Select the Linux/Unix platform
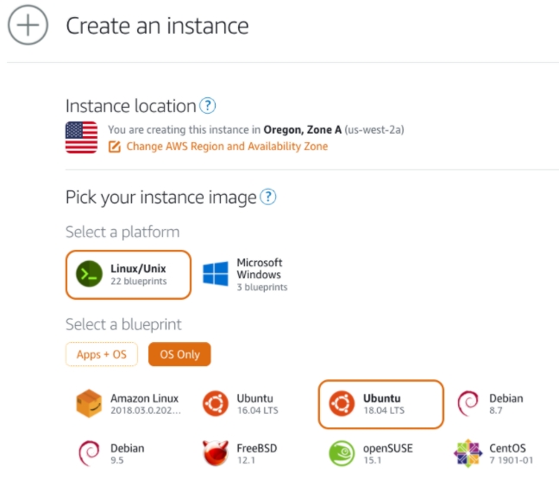559x480 pixels. (128, 275)
